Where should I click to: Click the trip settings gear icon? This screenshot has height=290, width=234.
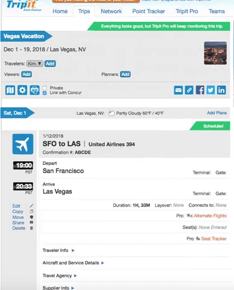22,90
